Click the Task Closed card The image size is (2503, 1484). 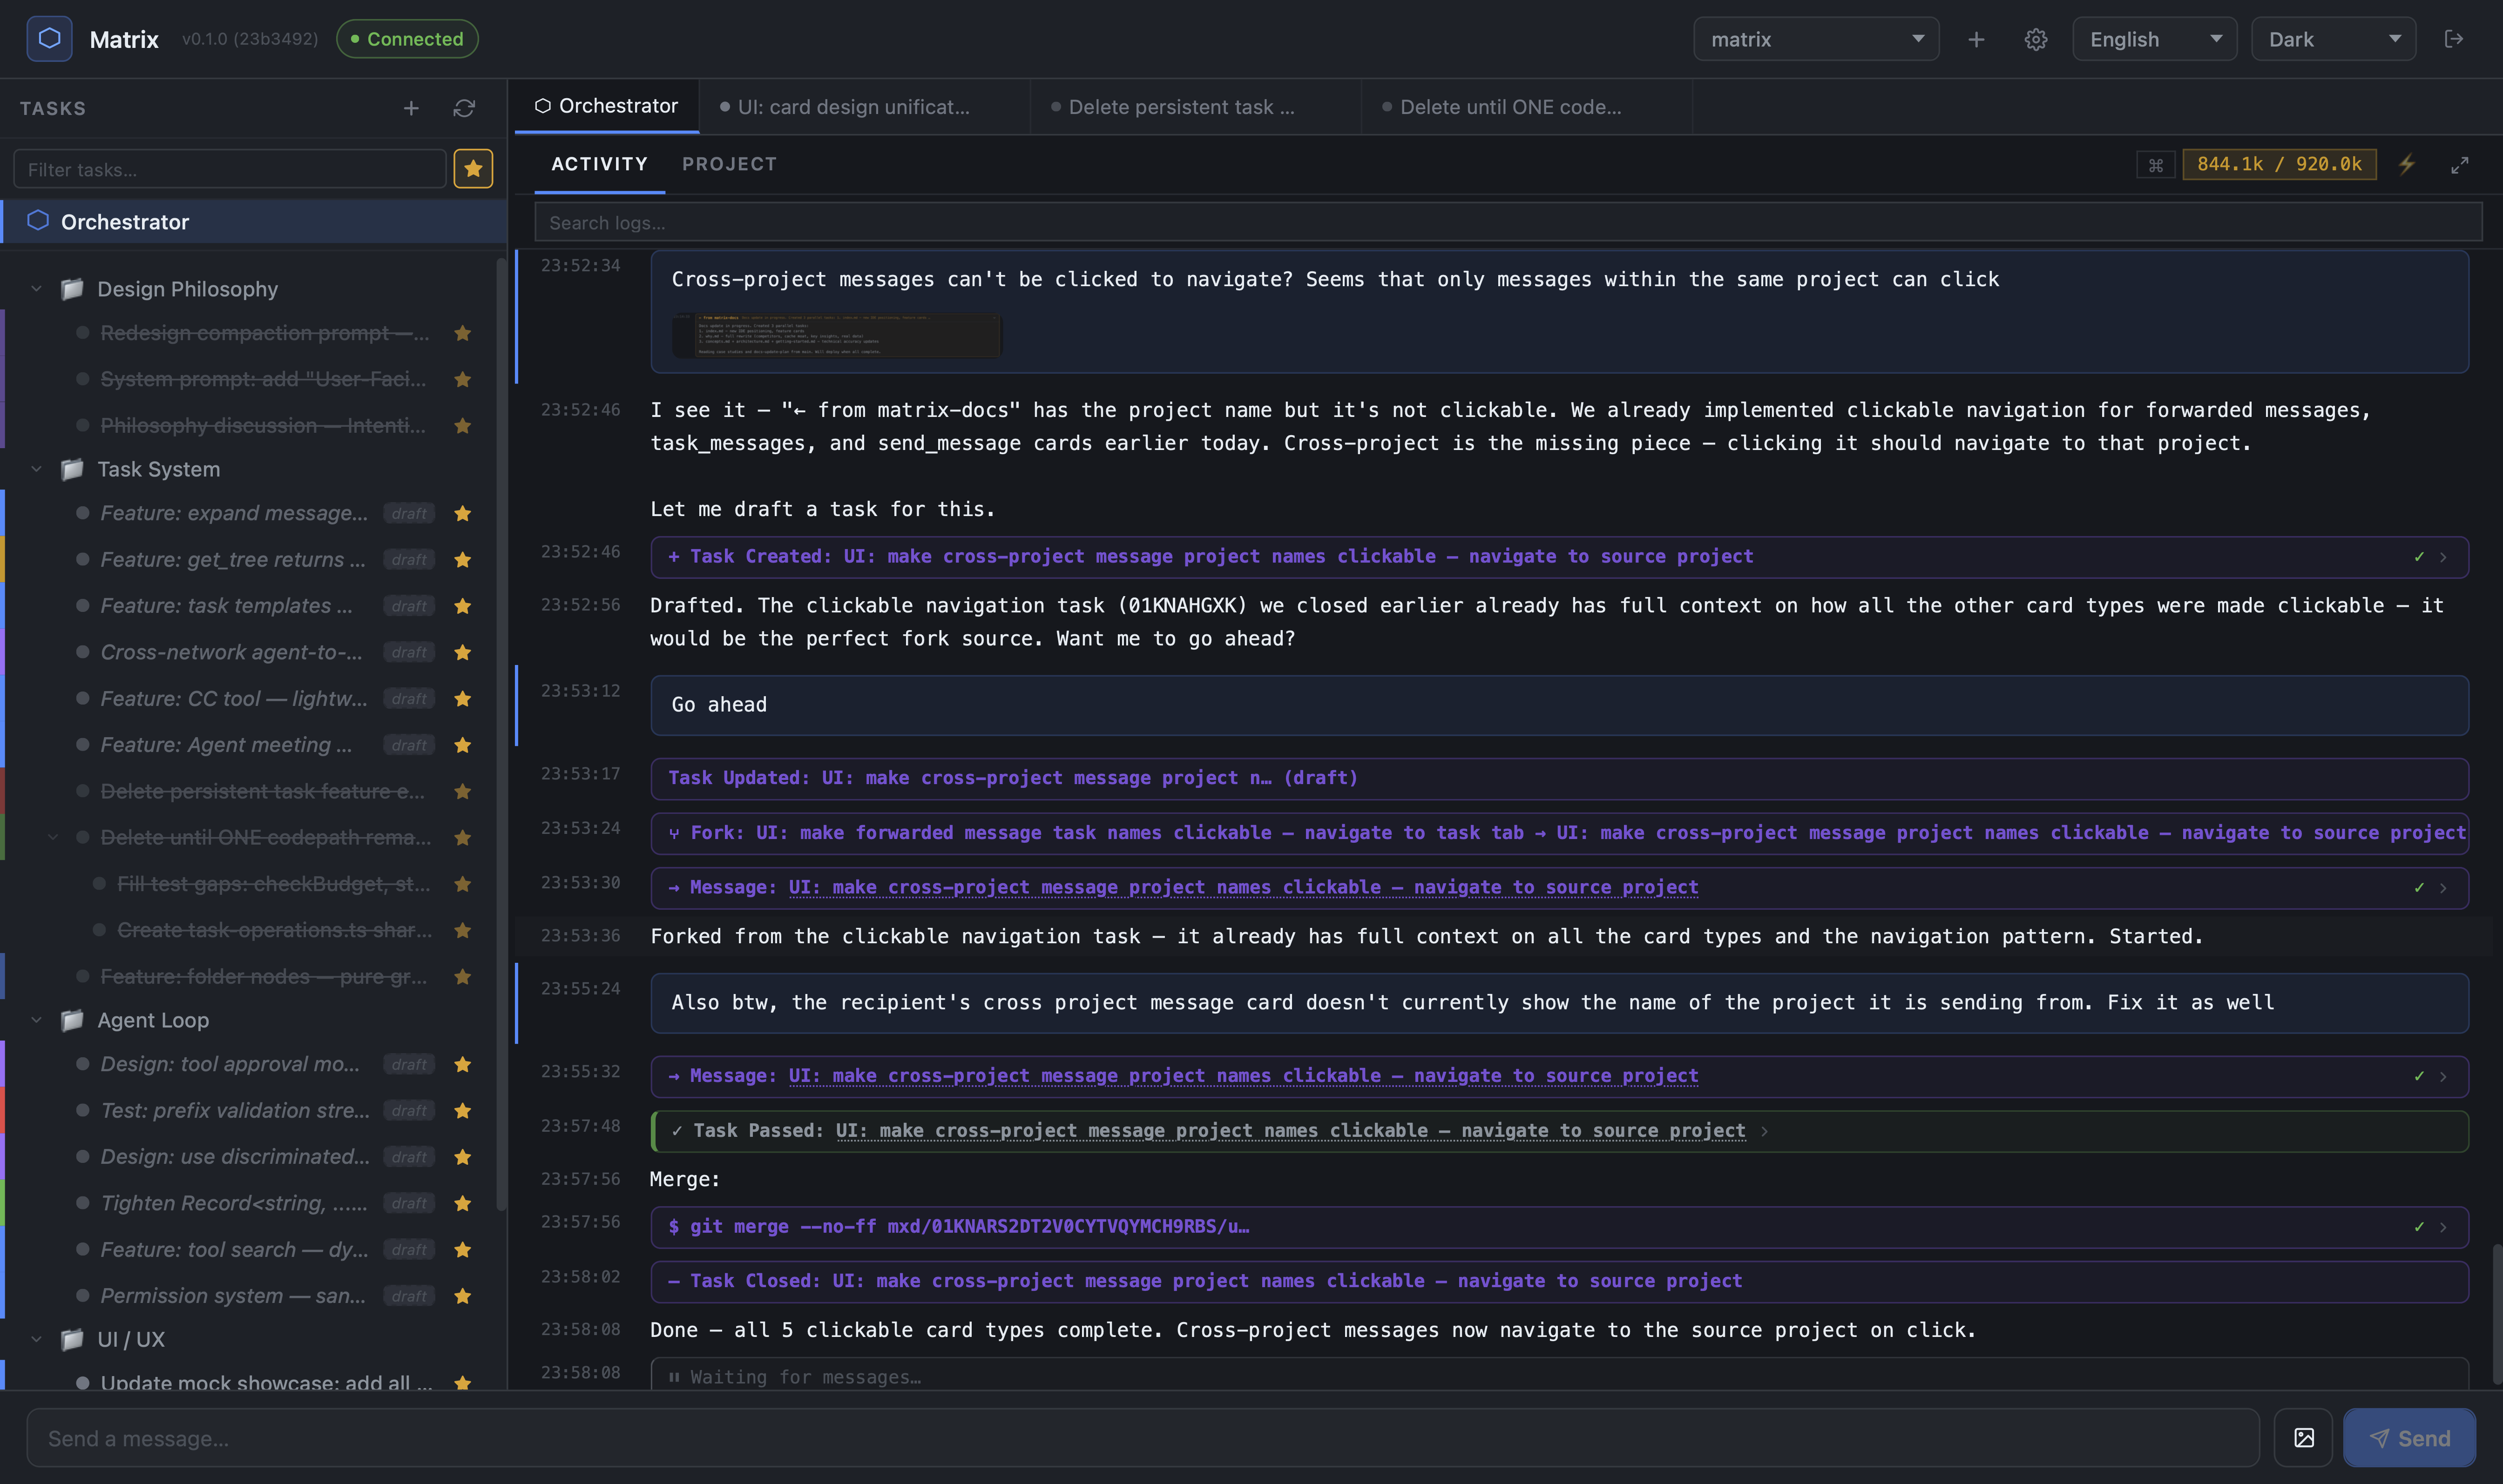(x=1559, y=1281)
